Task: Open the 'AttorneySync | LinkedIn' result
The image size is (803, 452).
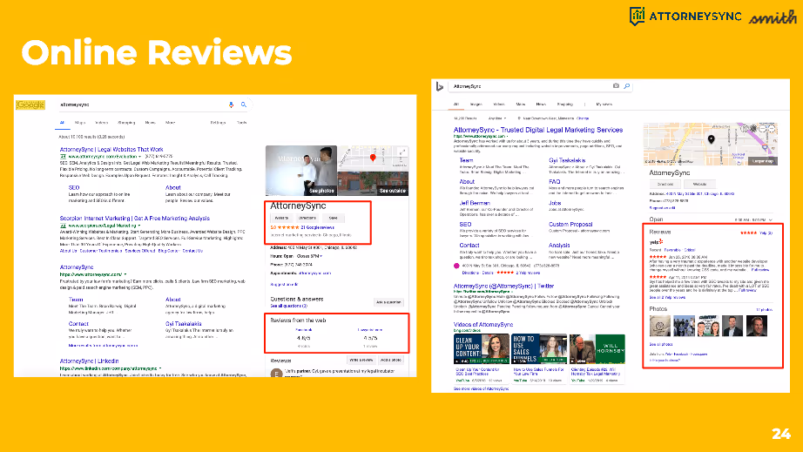Action: (89, 361)
